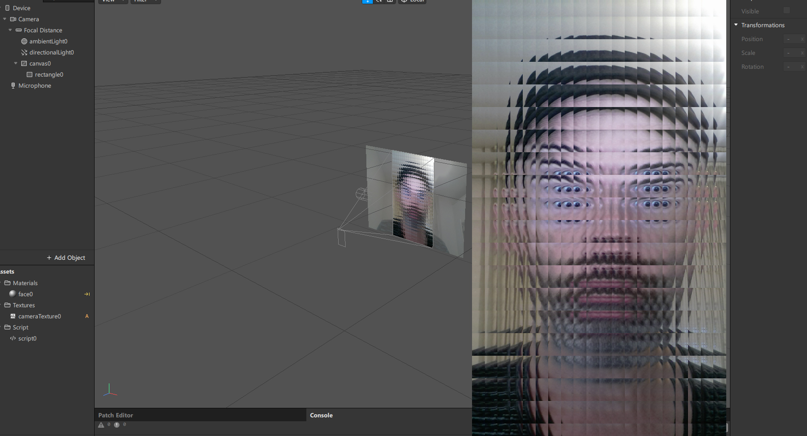807x436 pixels.
Task: Click the Visible label
Action: [x=750, y=11]
